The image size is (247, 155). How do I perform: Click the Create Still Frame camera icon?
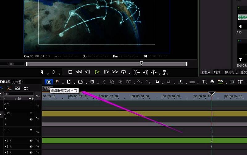pos(49,82)
